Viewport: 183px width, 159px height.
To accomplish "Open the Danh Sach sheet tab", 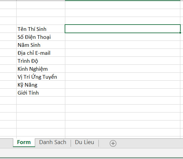I will (x=53, y=142).
